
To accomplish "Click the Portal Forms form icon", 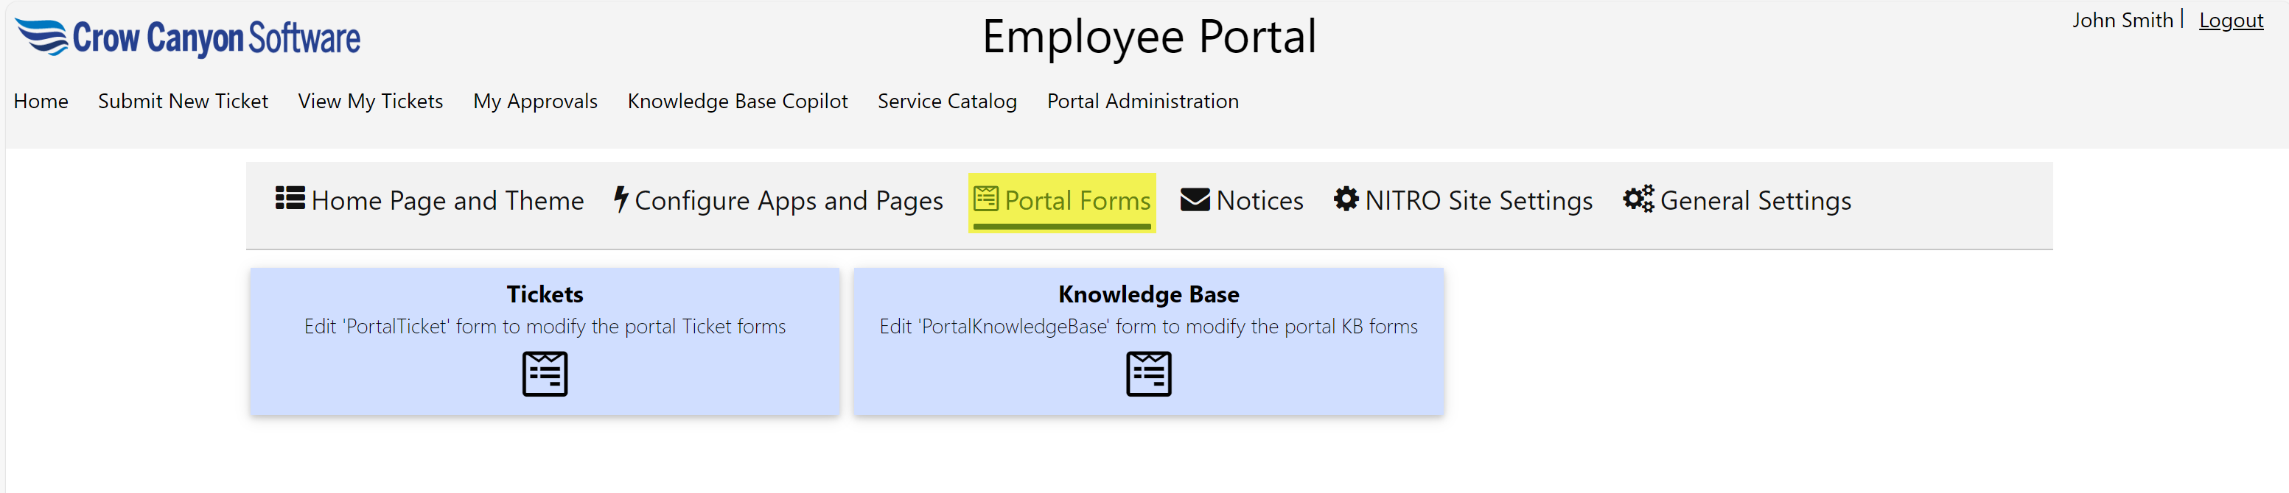I will (x=985, y=199).
